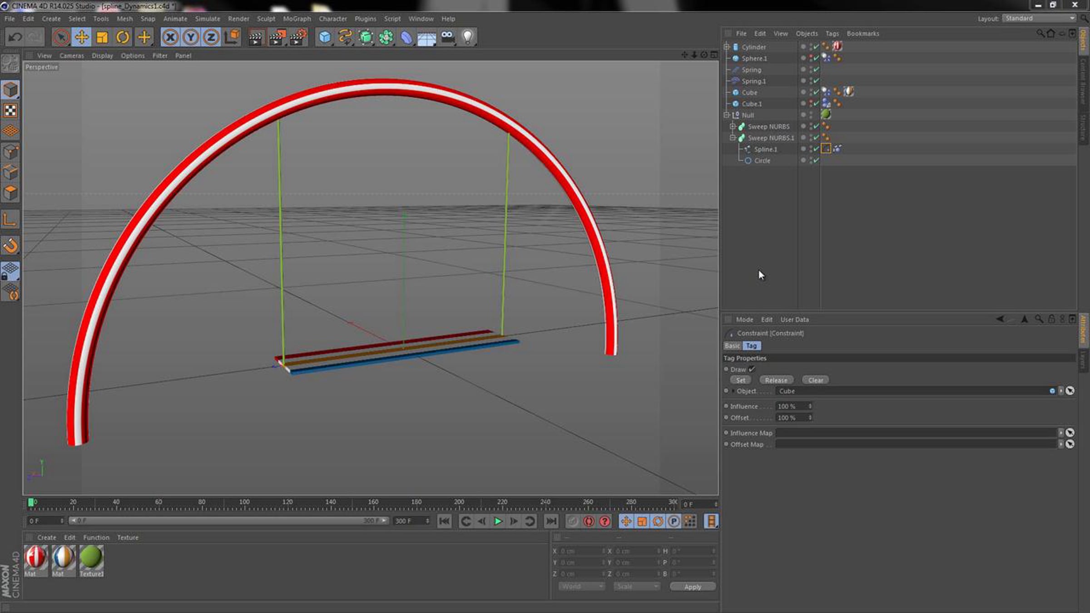Render to Picture Viewer
1090x613 pixels.
(277, 37)
